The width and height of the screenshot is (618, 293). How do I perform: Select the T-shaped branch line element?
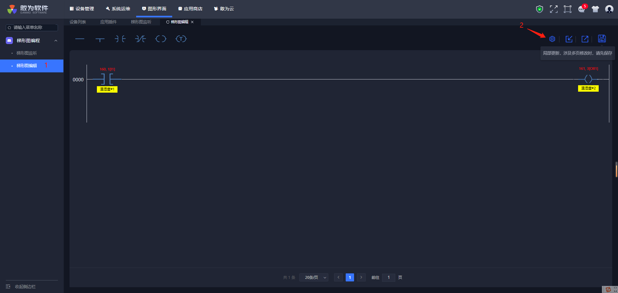(100, 39)
